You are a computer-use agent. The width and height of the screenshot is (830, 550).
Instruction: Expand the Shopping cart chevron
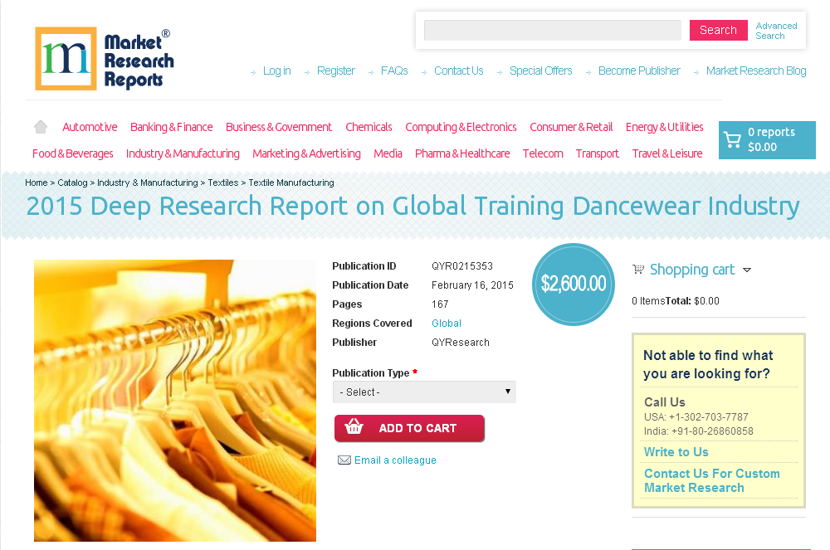point(747,270)
